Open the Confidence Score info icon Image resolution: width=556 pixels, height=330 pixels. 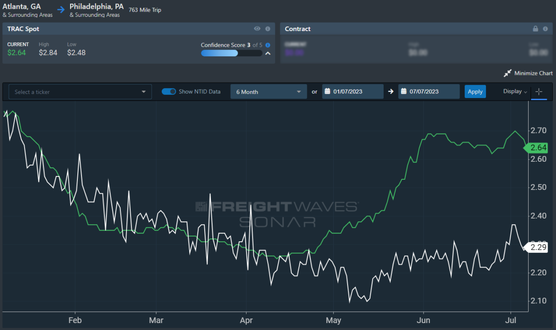point(268,45)
